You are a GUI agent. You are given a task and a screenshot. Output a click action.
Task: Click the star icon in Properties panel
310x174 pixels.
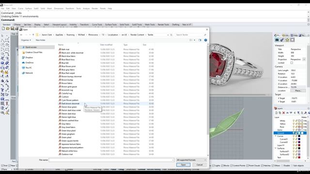(x=287, y=40)
